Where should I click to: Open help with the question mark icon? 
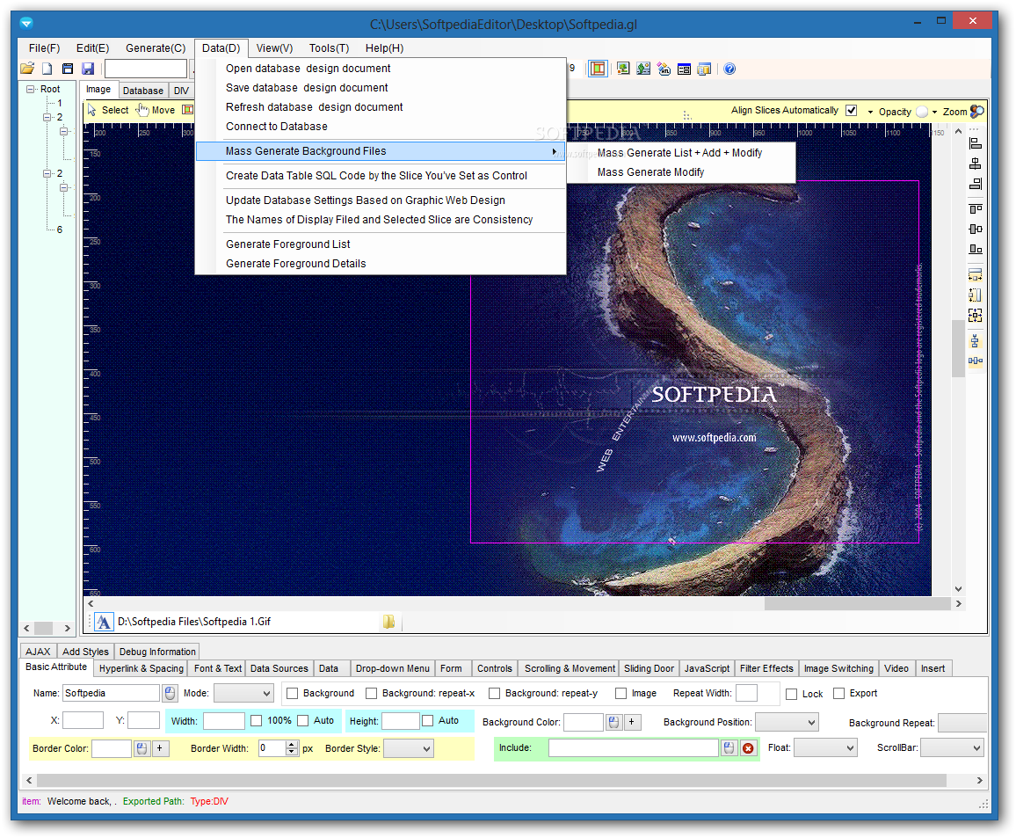(729, 69)
